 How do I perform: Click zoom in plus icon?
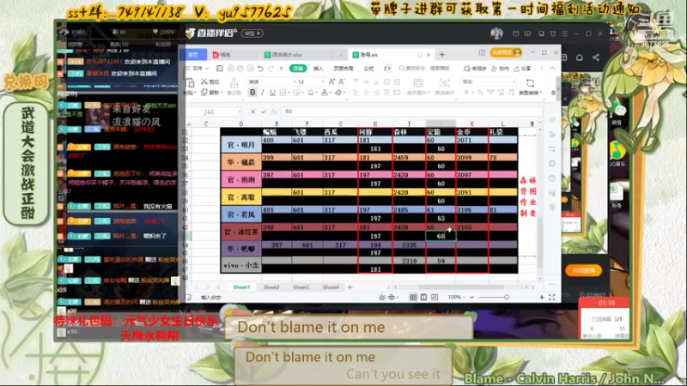coord(542,297)
